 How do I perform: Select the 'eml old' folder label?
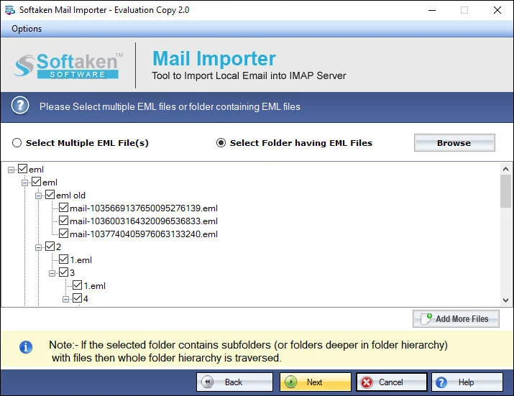[70, 195]
